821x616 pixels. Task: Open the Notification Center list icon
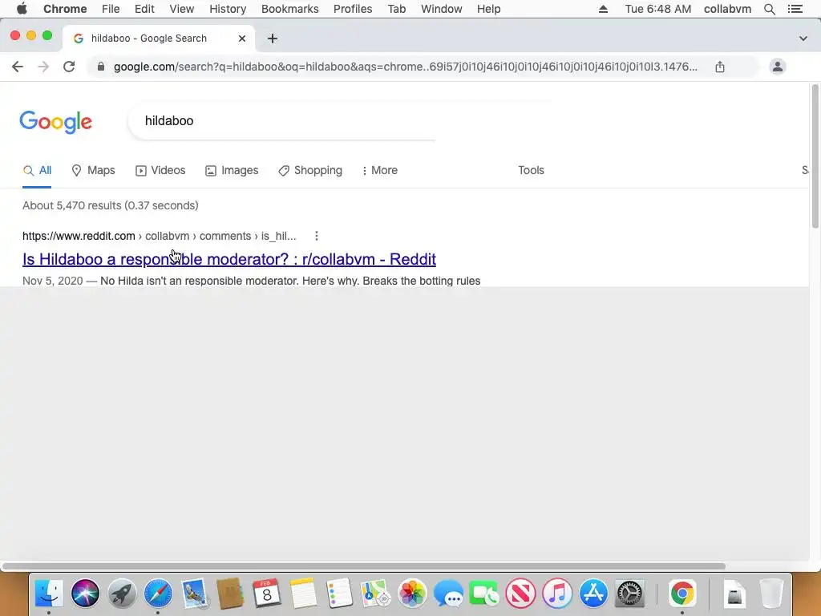795,9
